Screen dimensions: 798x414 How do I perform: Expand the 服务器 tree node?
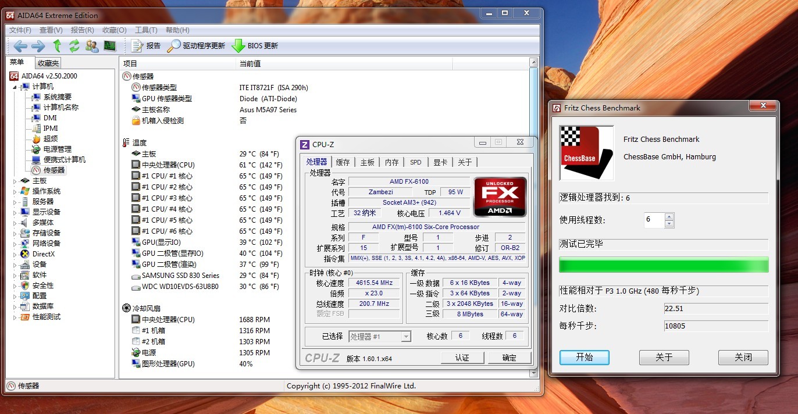[x=16, y=202]
